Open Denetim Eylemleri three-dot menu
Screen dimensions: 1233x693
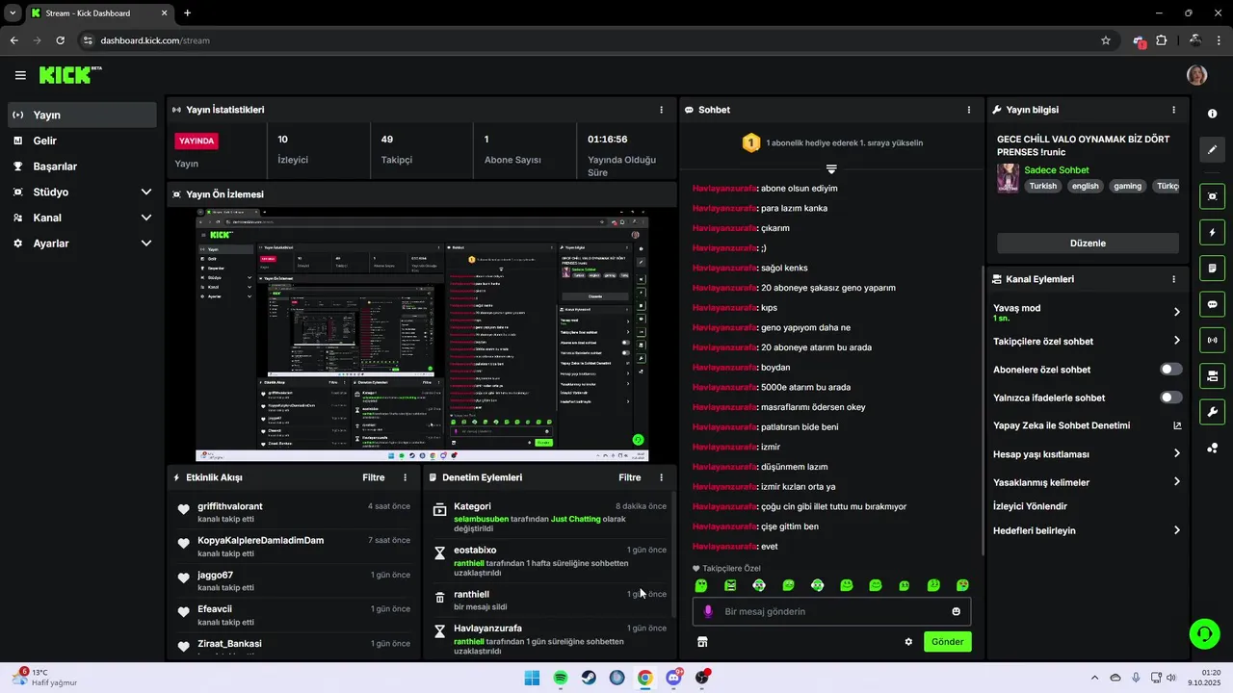coord(661,477)
